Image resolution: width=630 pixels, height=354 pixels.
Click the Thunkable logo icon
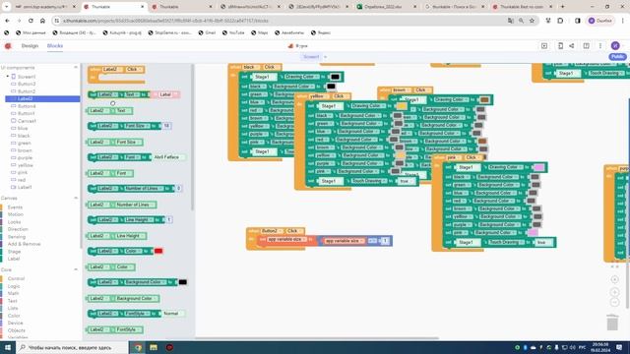coord(8,46)
